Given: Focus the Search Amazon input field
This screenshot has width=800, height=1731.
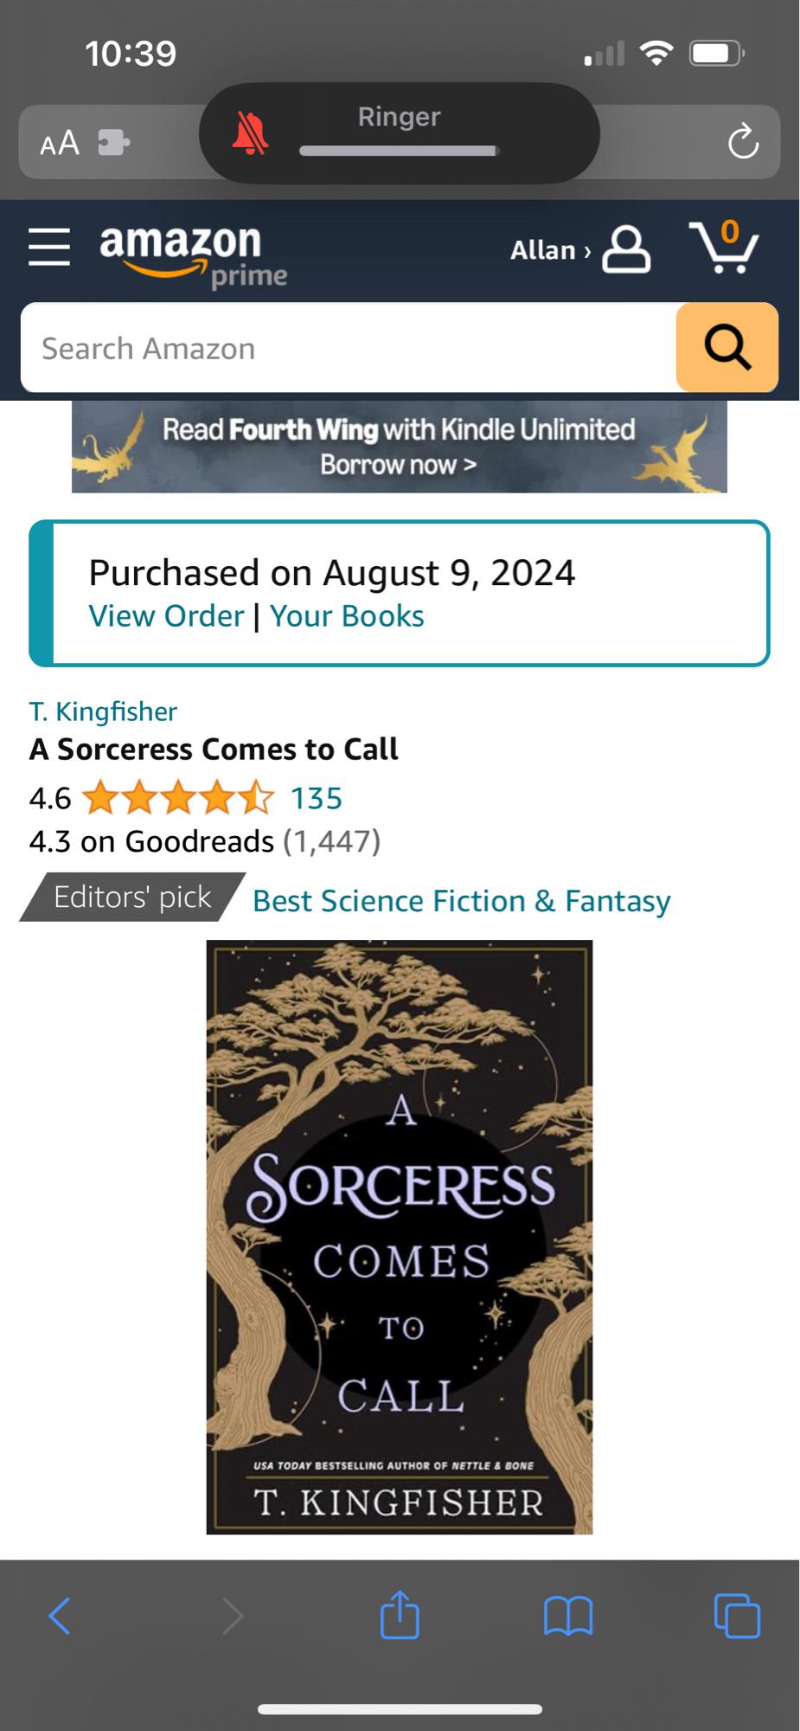Looking at the screenshot, I should tap(348, 348).
